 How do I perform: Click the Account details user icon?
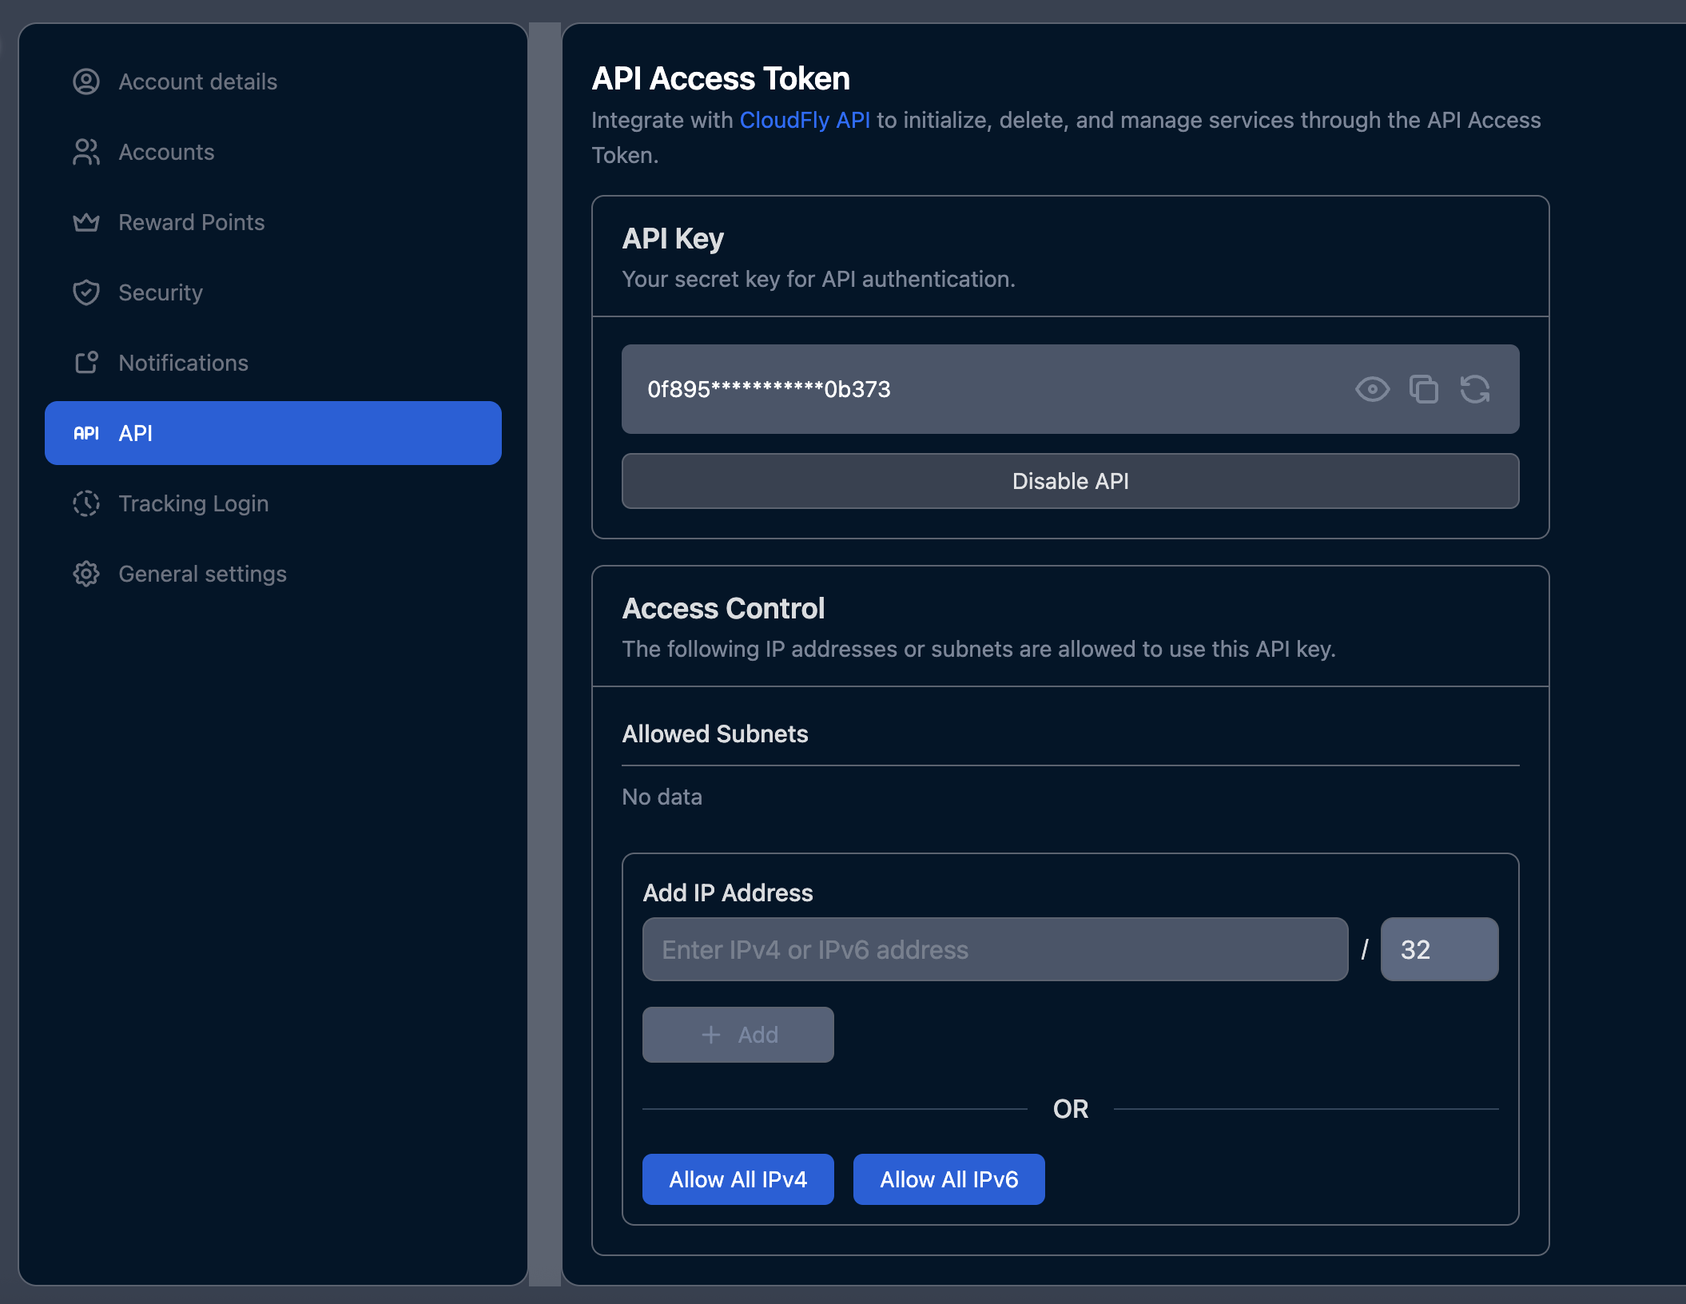(86, 81)
